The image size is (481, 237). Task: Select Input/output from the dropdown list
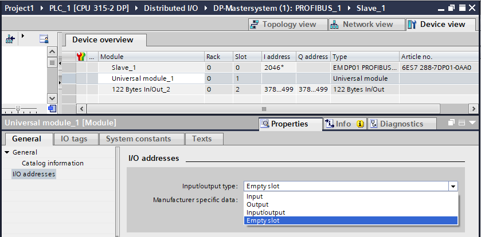[x=265, y=212]
